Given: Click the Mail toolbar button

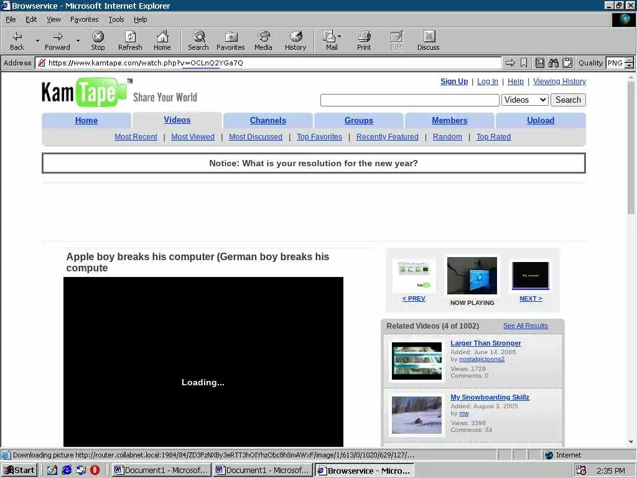Looking at the screenshot, I should click(x=332, y=40).
